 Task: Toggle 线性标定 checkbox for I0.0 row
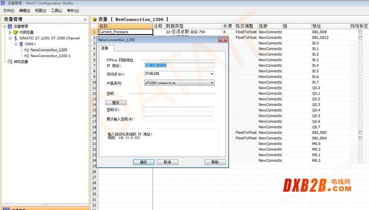(x=360, y=43)
